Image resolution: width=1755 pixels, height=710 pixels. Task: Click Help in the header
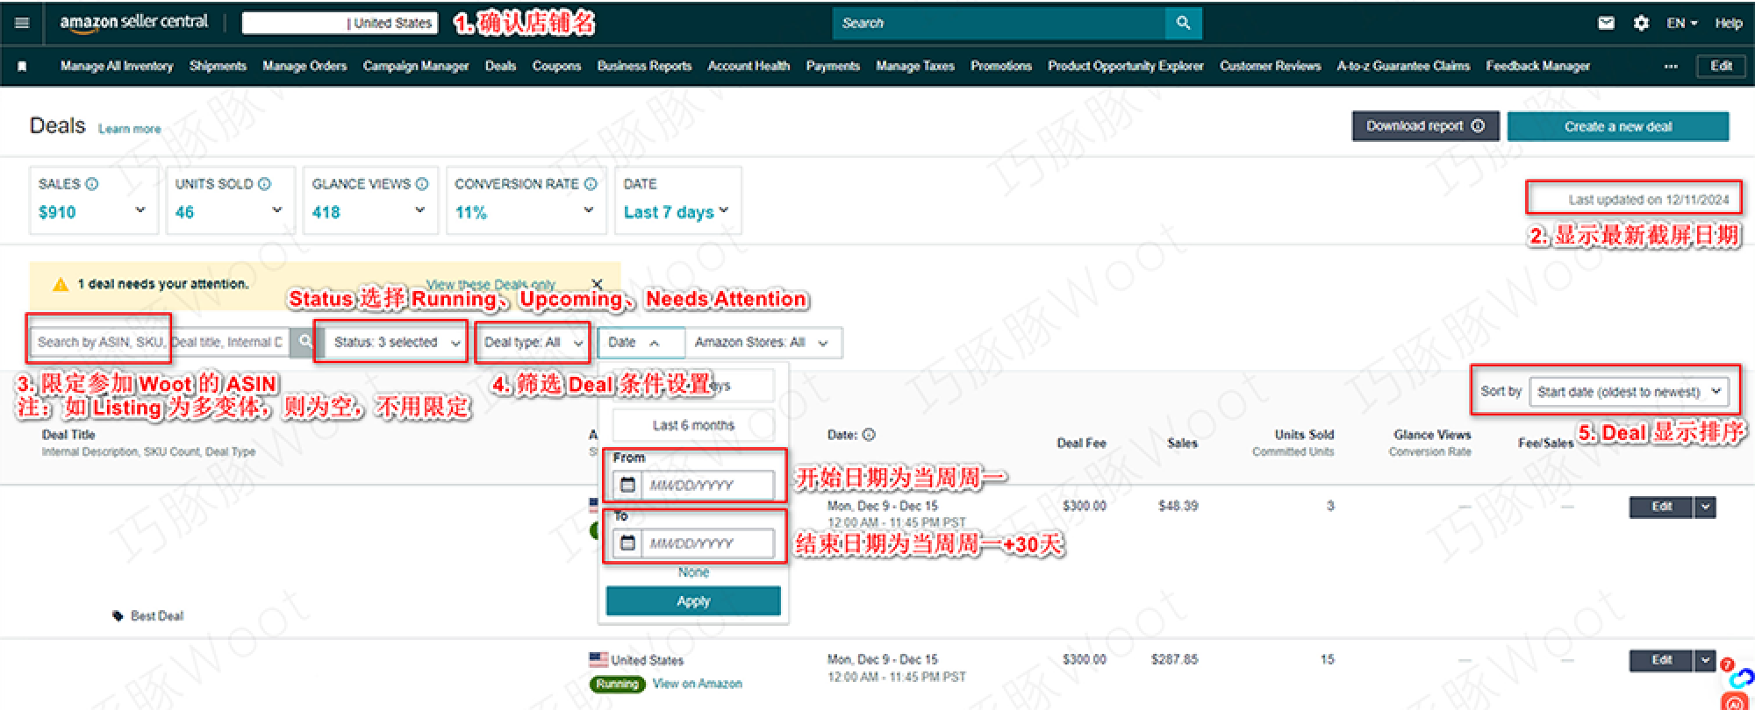click(1729, 23)
